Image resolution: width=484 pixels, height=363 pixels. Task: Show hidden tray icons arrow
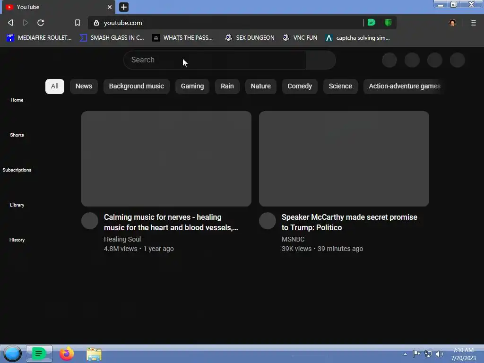405,354
